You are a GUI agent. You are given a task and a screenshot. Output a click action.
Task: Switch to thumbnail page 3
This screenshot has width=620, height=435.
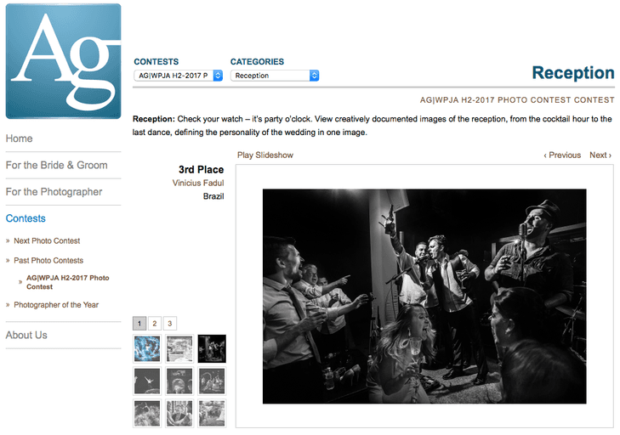169,324
